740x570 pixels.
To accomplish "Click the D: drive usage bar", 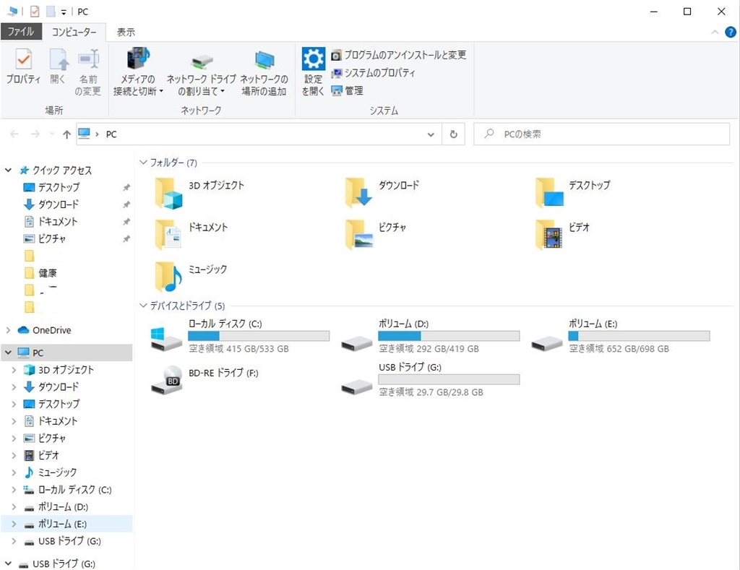I will [449, 336].
